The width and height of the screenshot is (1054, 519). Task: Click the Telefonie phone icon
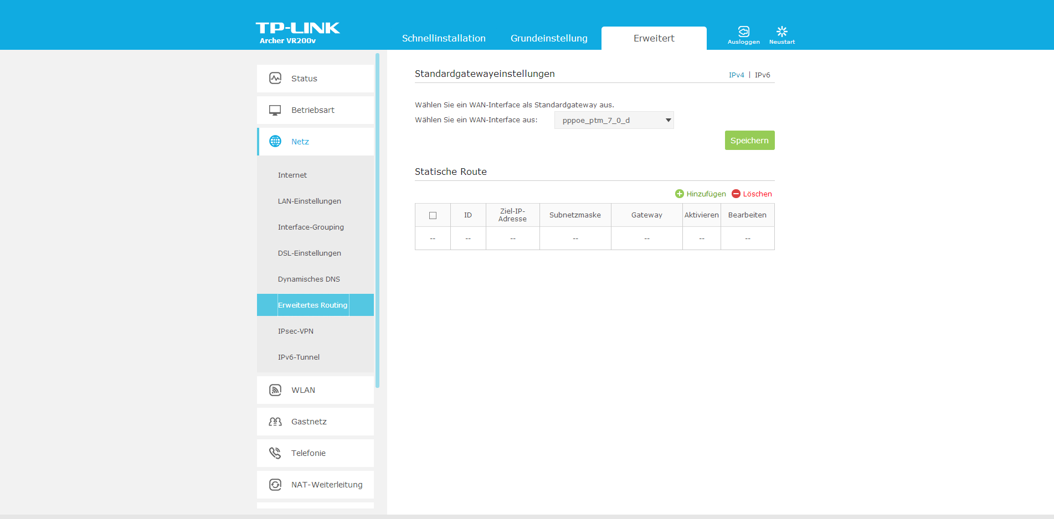click(x=275, y=453)
